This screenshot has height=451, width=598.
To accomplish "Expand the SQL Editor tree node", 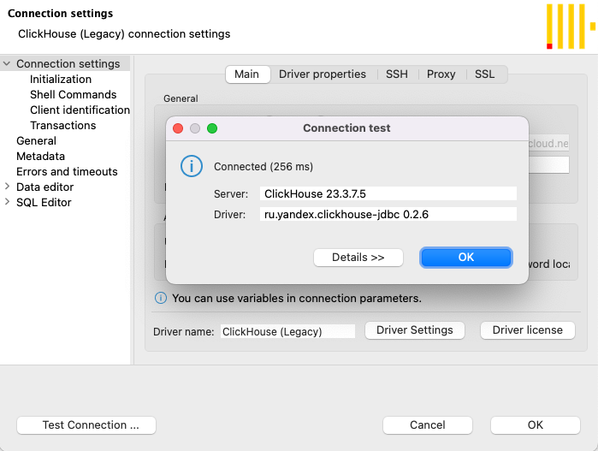I will click(x=7, y=201).
